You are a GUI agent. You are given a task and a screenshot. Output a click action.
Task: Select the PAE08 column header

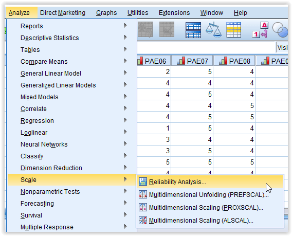234,61
